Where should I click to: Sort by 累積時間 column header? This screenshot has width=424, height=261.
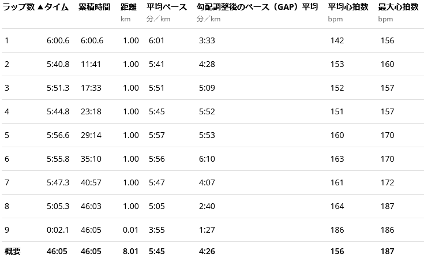click(95, 8)
